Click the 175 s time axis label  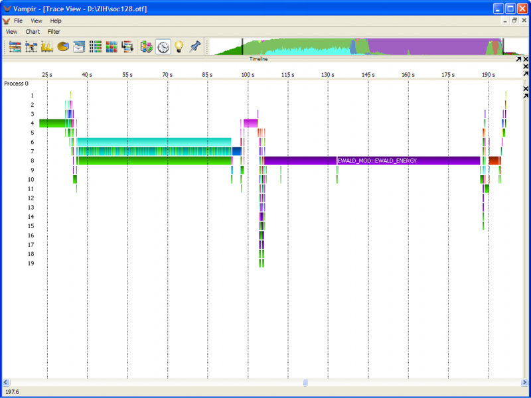[x=448, y=75]
